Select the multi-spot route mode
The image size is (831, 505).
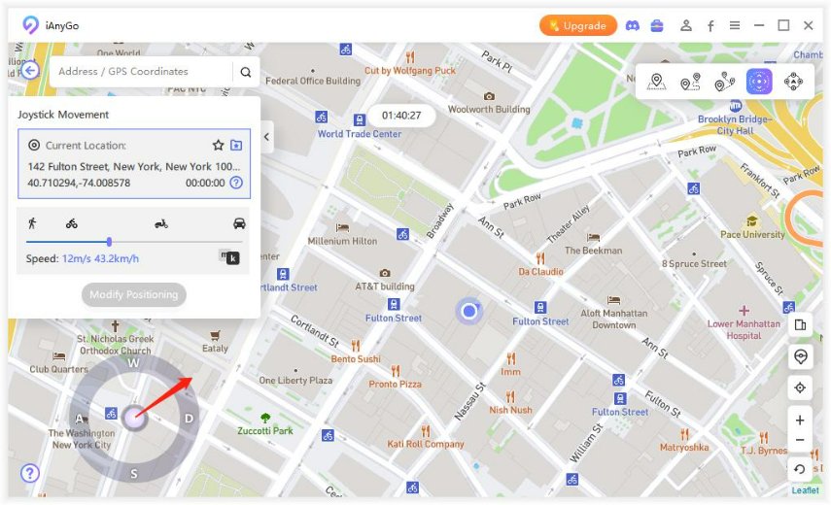coord(724,83)
